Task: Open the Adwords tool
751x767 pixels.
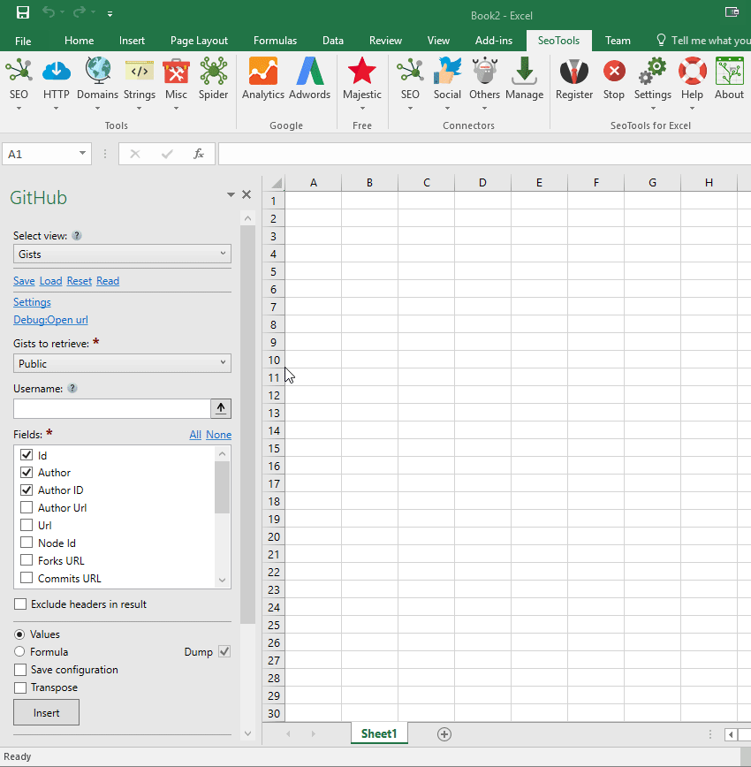Action: coord(310,71)
